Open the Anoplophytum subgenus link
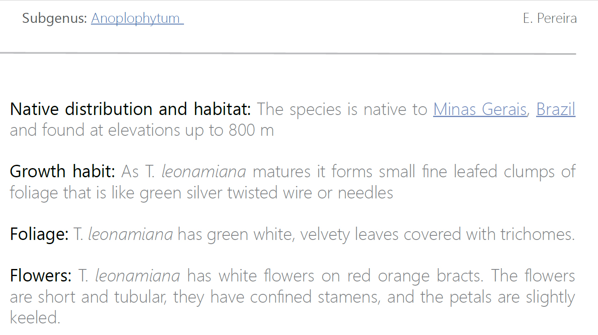The height and width of the screenshot is (335, 598). (x=137, y=18)
